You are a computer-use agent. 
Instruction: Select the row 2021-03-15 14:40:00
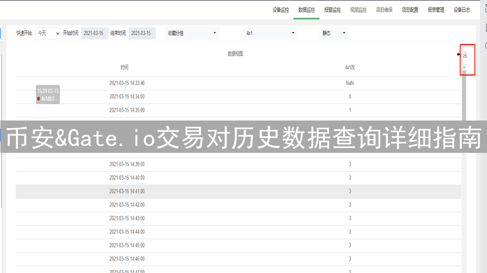tap(238, 178)
